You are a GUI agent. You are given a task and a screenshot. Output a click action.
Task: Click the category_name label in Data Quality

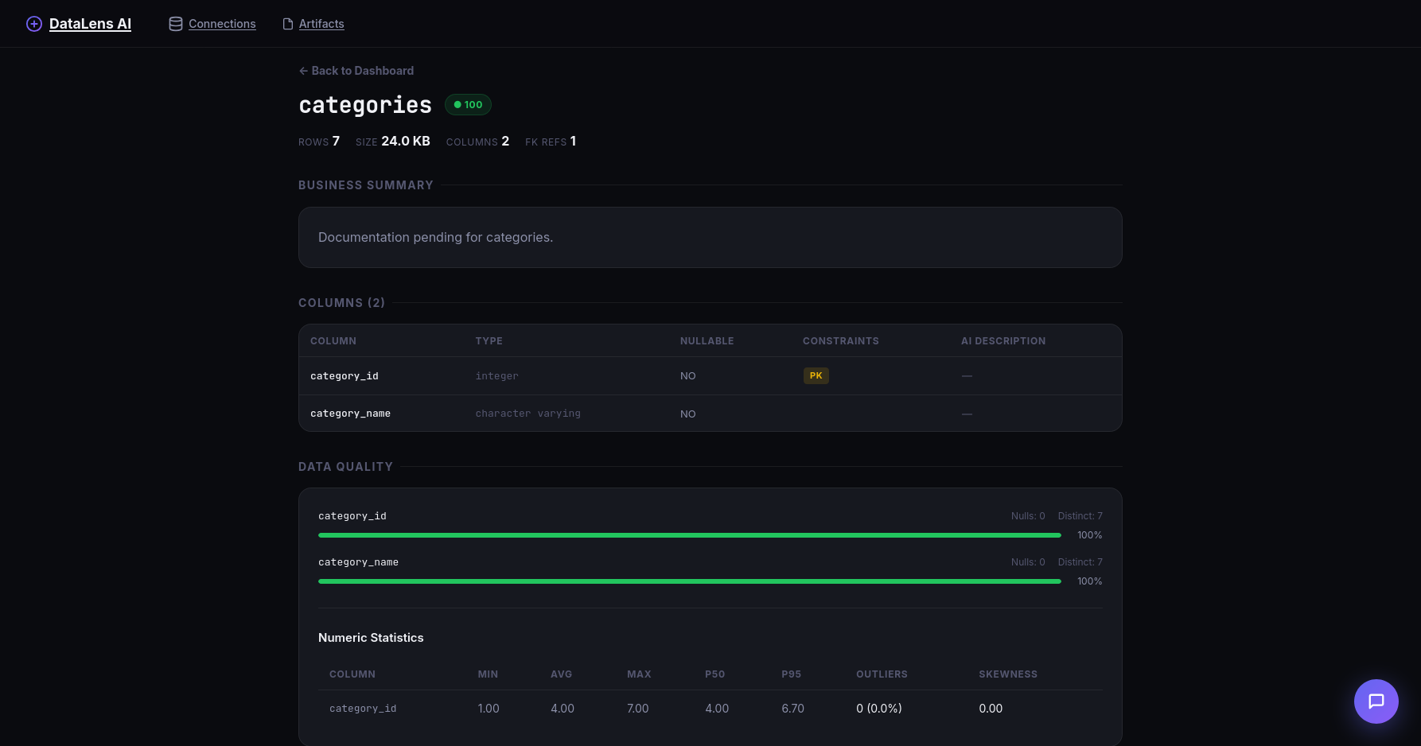point(358,562)
